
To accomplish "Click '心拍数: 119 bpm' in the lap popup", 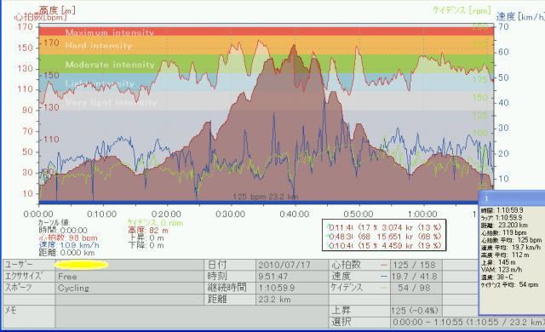I will pos(503,232).
